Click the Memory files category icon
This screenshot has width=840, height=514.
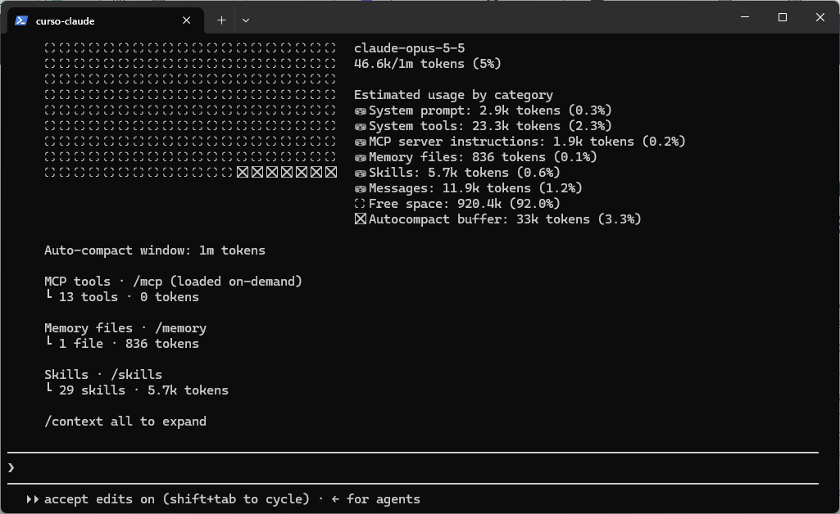(x=360, y=157)
